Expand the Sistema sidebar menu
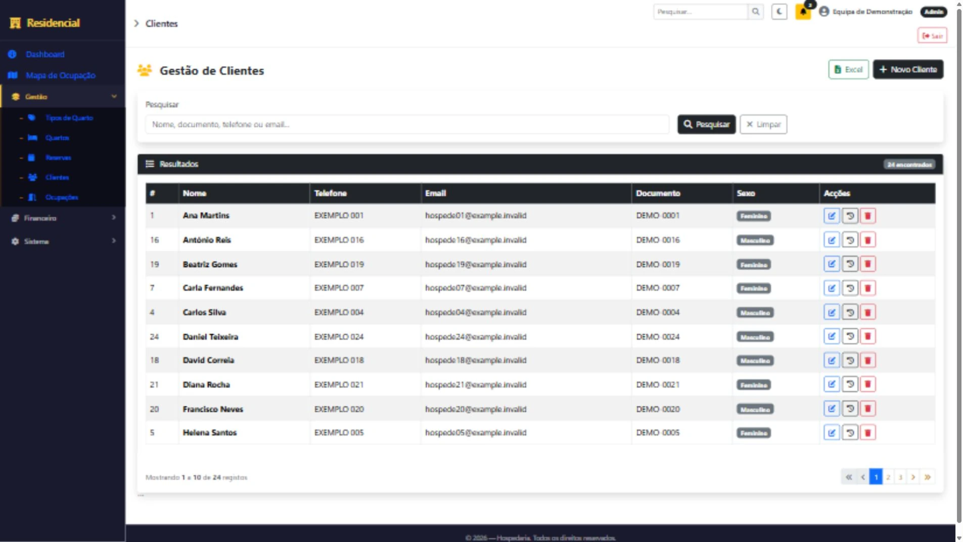Viewport: 963px width, 542px height. 63,241
